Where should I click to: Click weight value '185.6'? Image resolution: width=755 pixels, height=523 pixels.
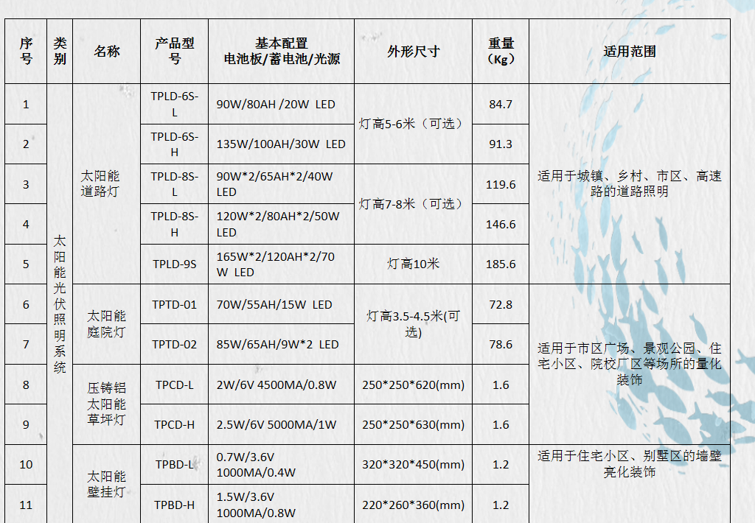pyautogui.click(x=501, y=264)
